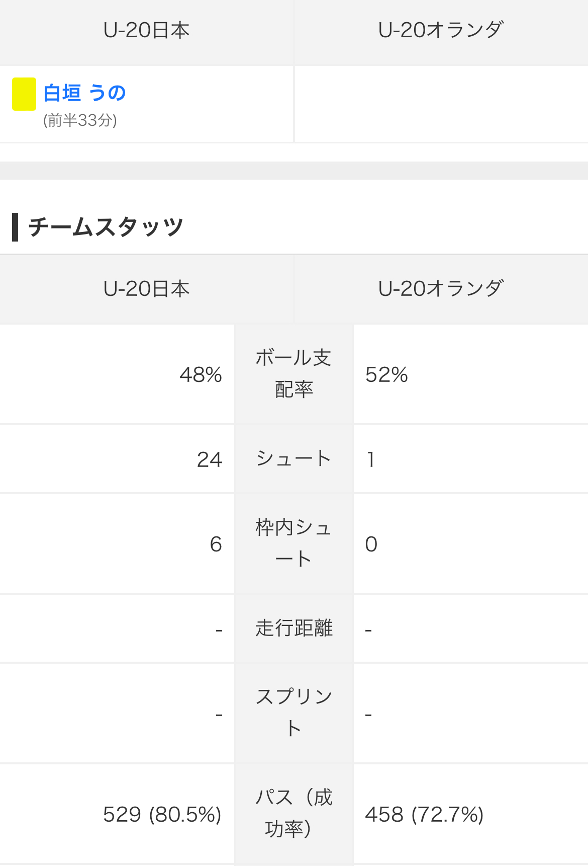
Task: Click U-20日本 column header in team stats
Action: [x=146, y=289]
